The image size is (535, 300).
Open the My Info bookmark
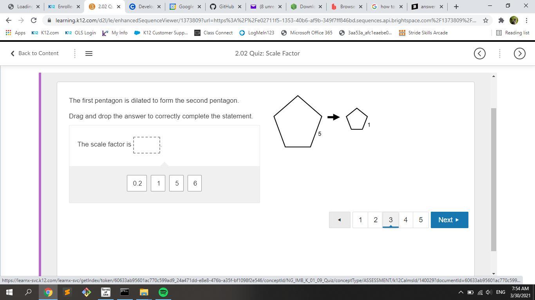click(114, 33)
